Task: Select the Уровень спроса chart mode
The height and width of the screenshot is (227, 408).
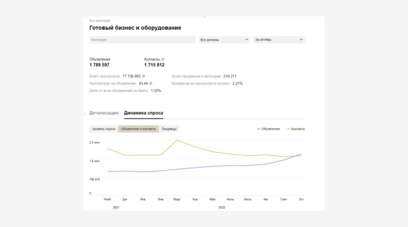Action: 104,129
